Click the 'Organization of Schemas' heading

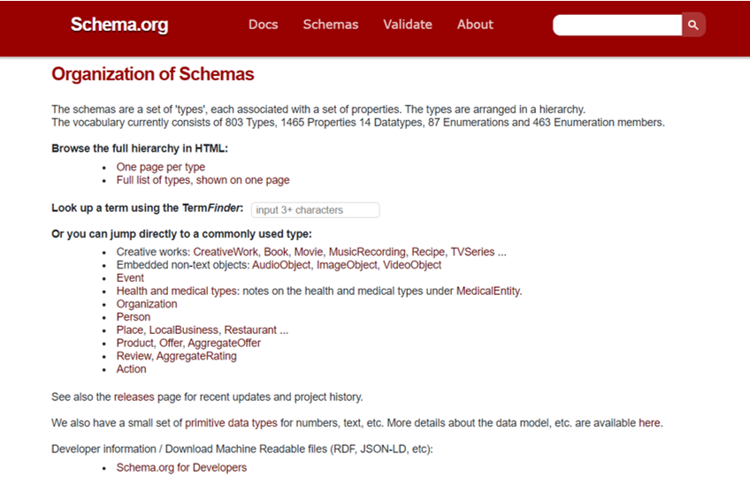click(x=153, y=74)
